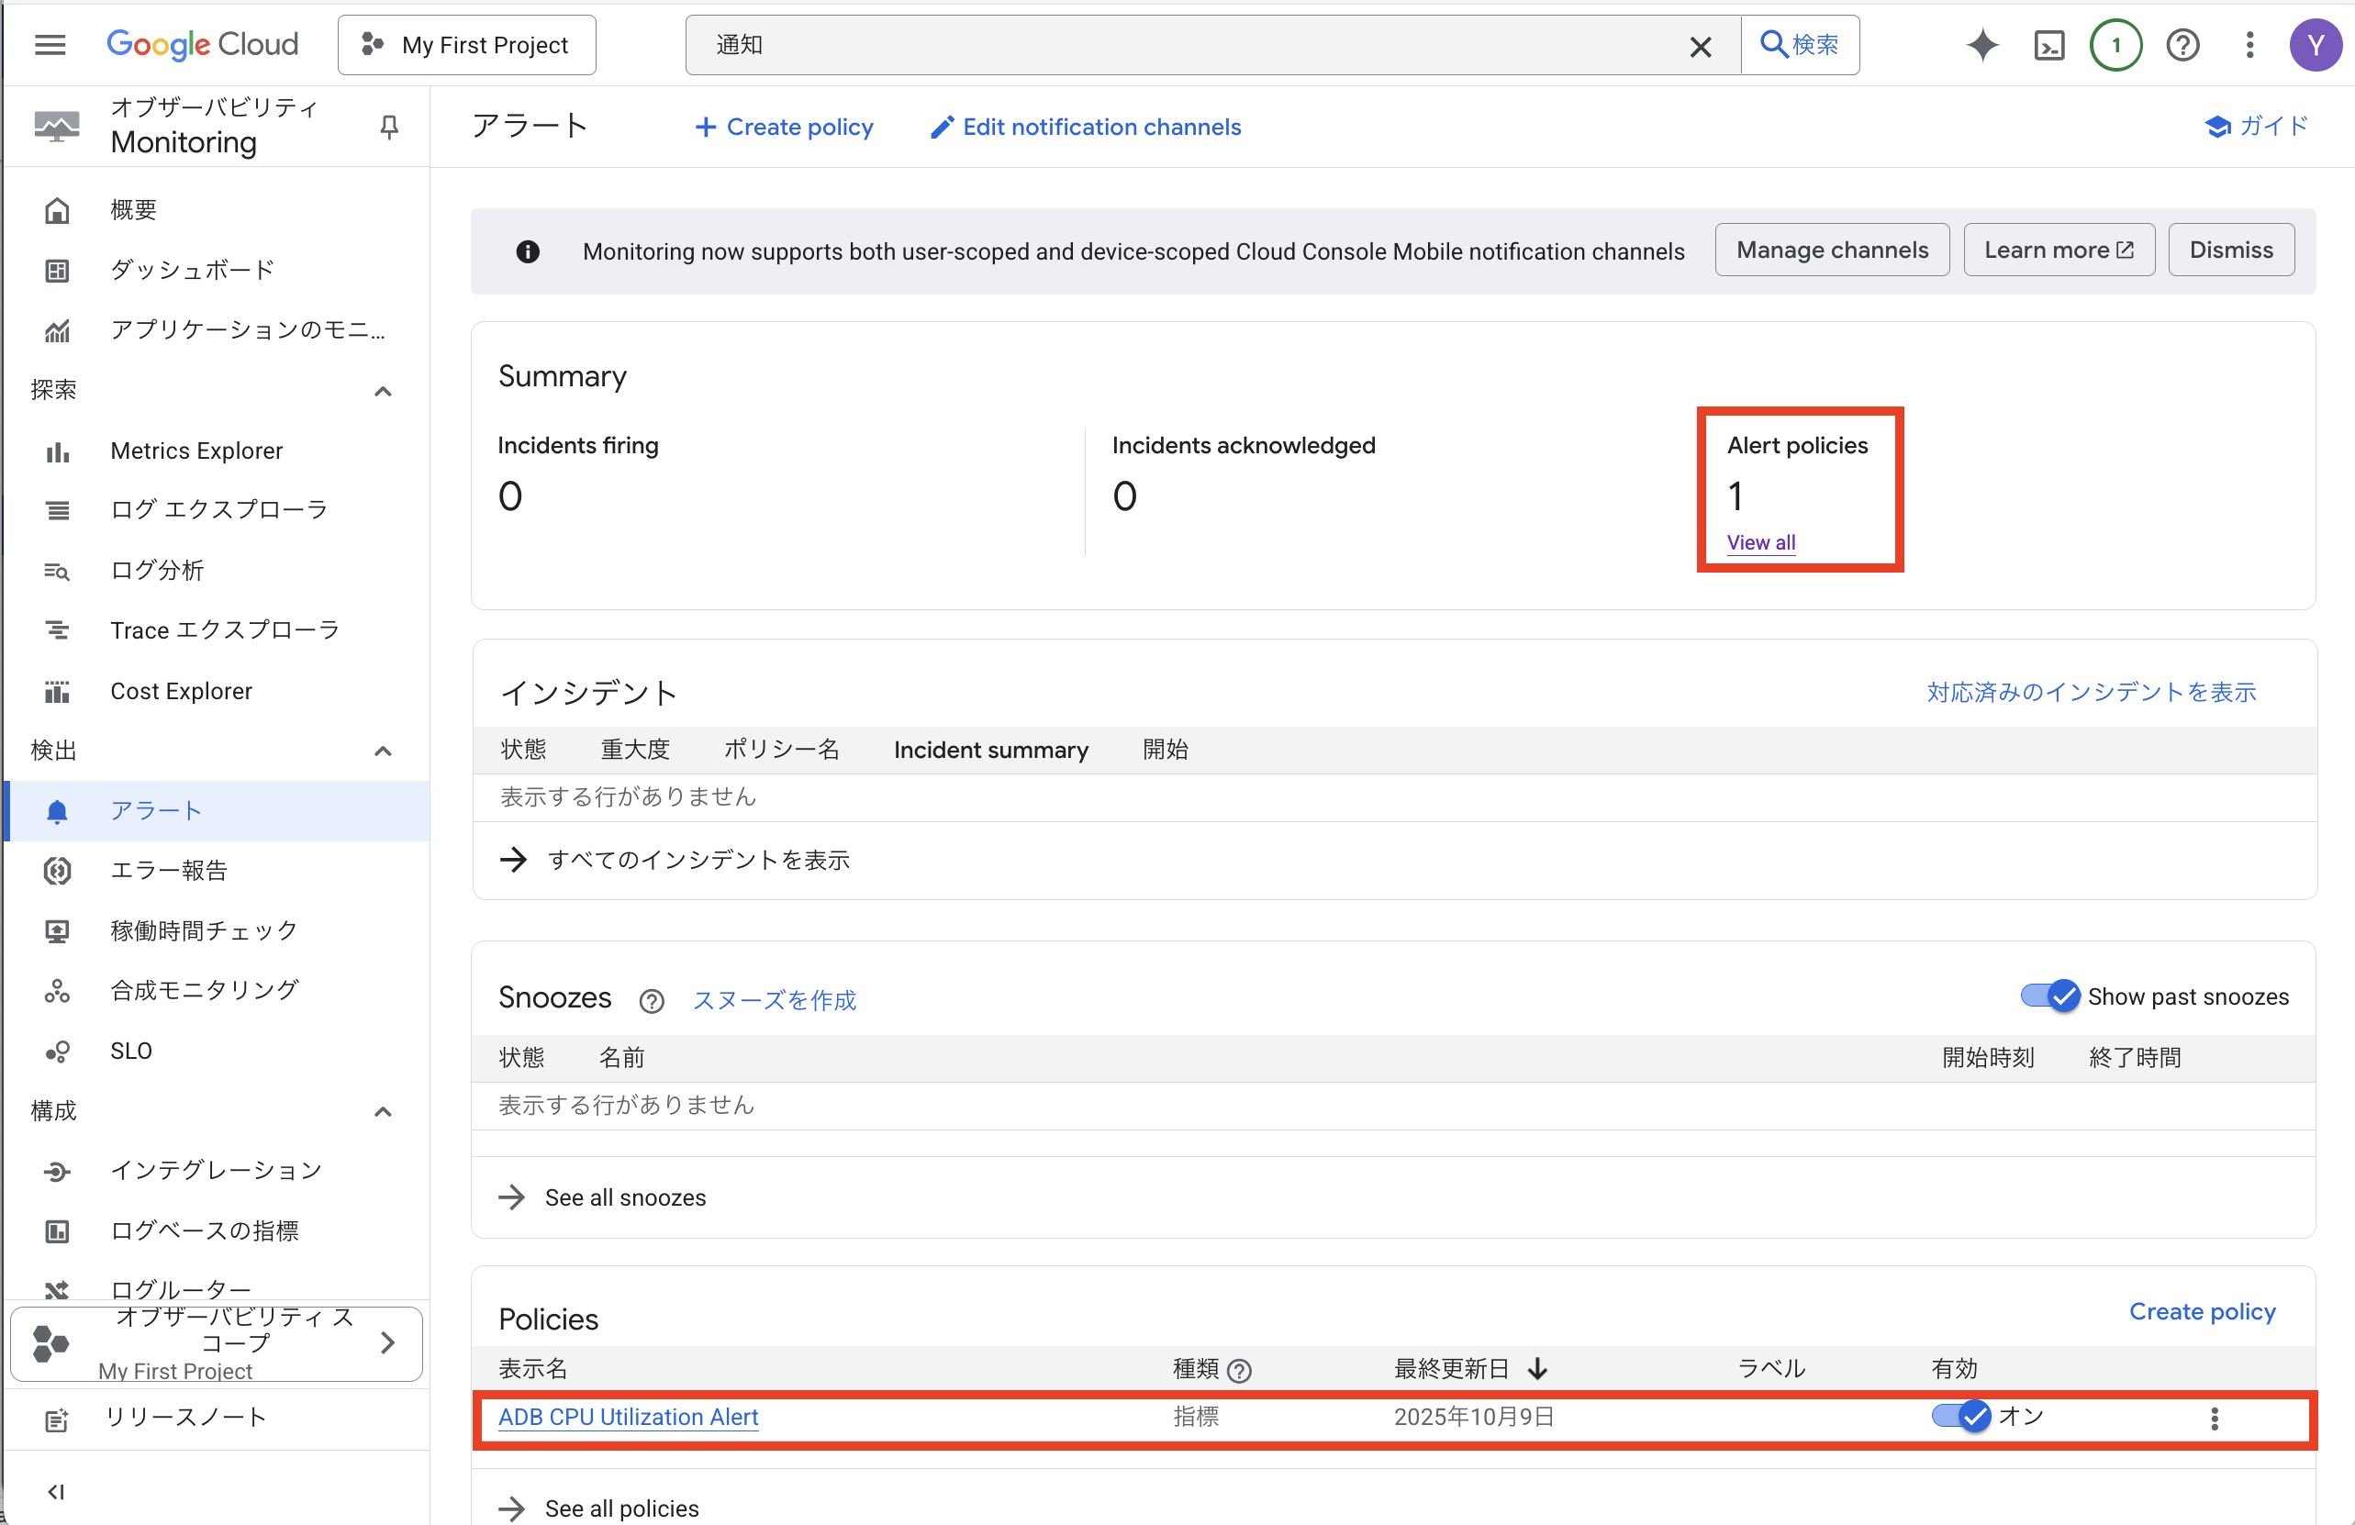Open the hamburger navigation menu
Image resolution: width=2355 pixels, height=1525 pixels.
click(50, 46)
